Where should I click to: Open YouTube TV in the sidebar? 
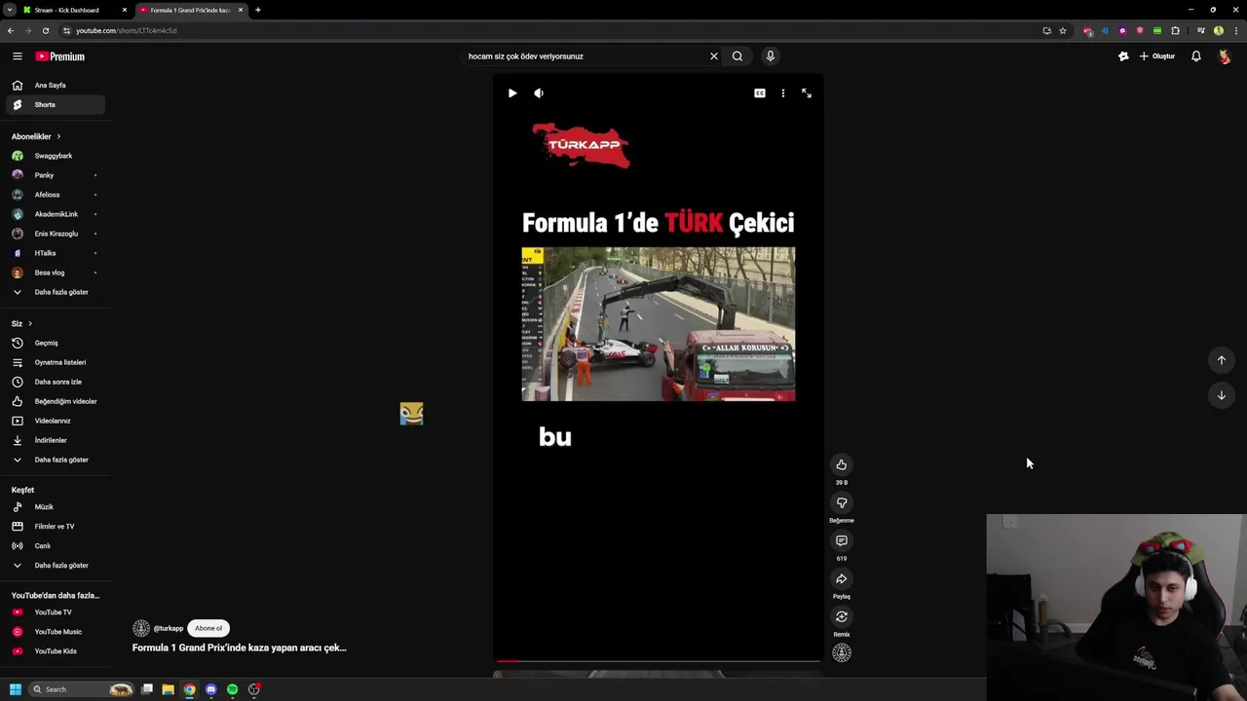click(x=56, y=612)
